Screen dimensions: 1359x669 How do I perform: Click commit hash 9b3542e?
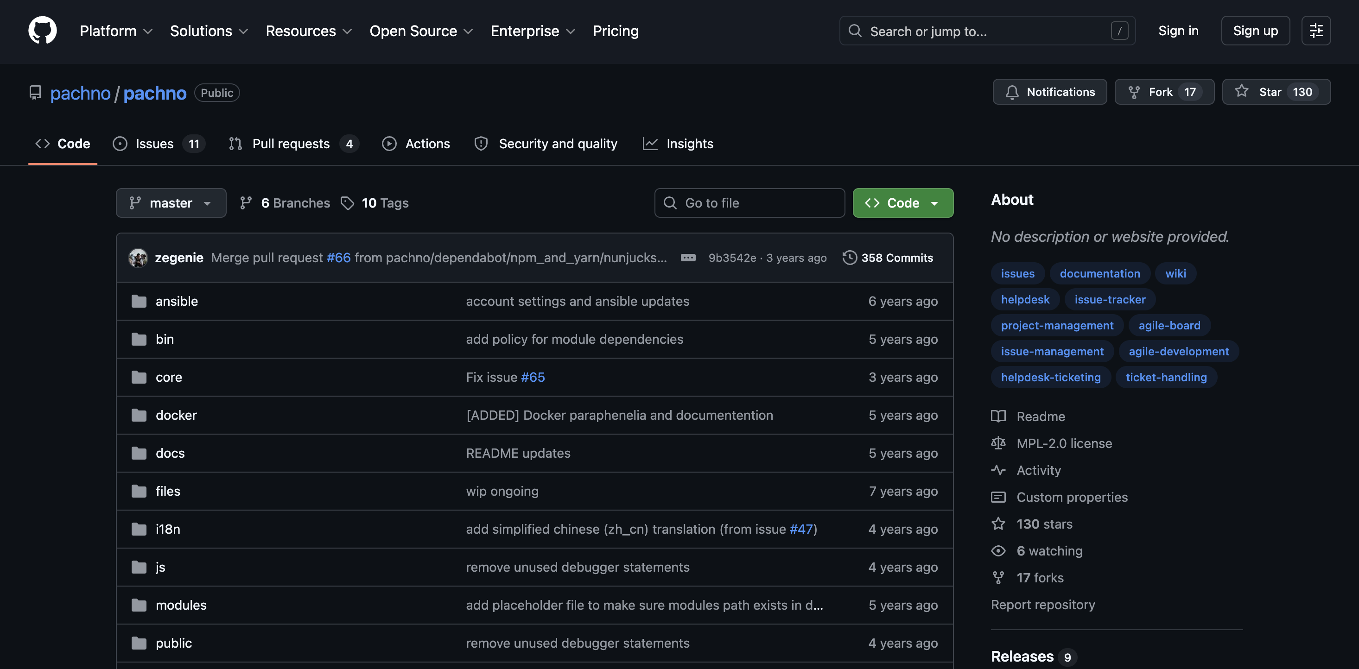point(732,258)
